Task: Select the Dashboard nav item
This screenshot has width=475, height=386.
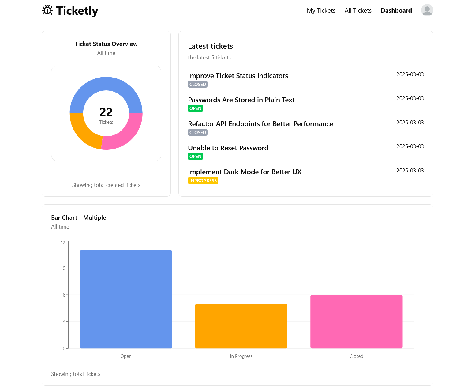Action: pyautogui.click(x=396, y=10)
